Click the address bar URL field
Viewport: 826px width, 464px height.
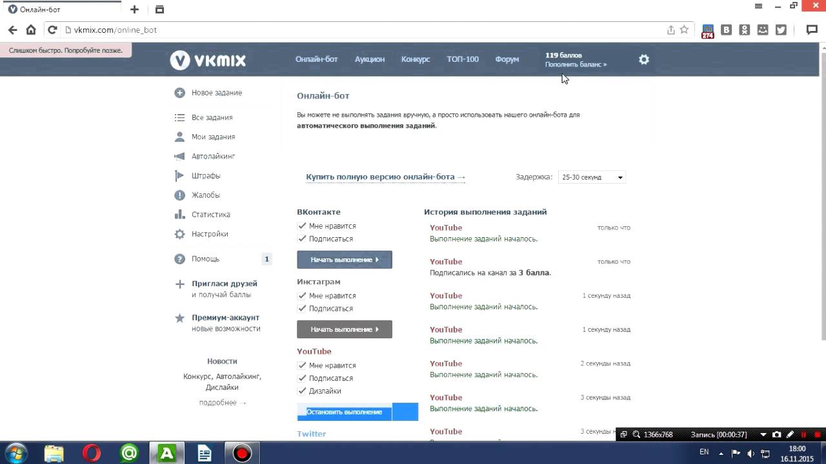click(x=361, y=30)
